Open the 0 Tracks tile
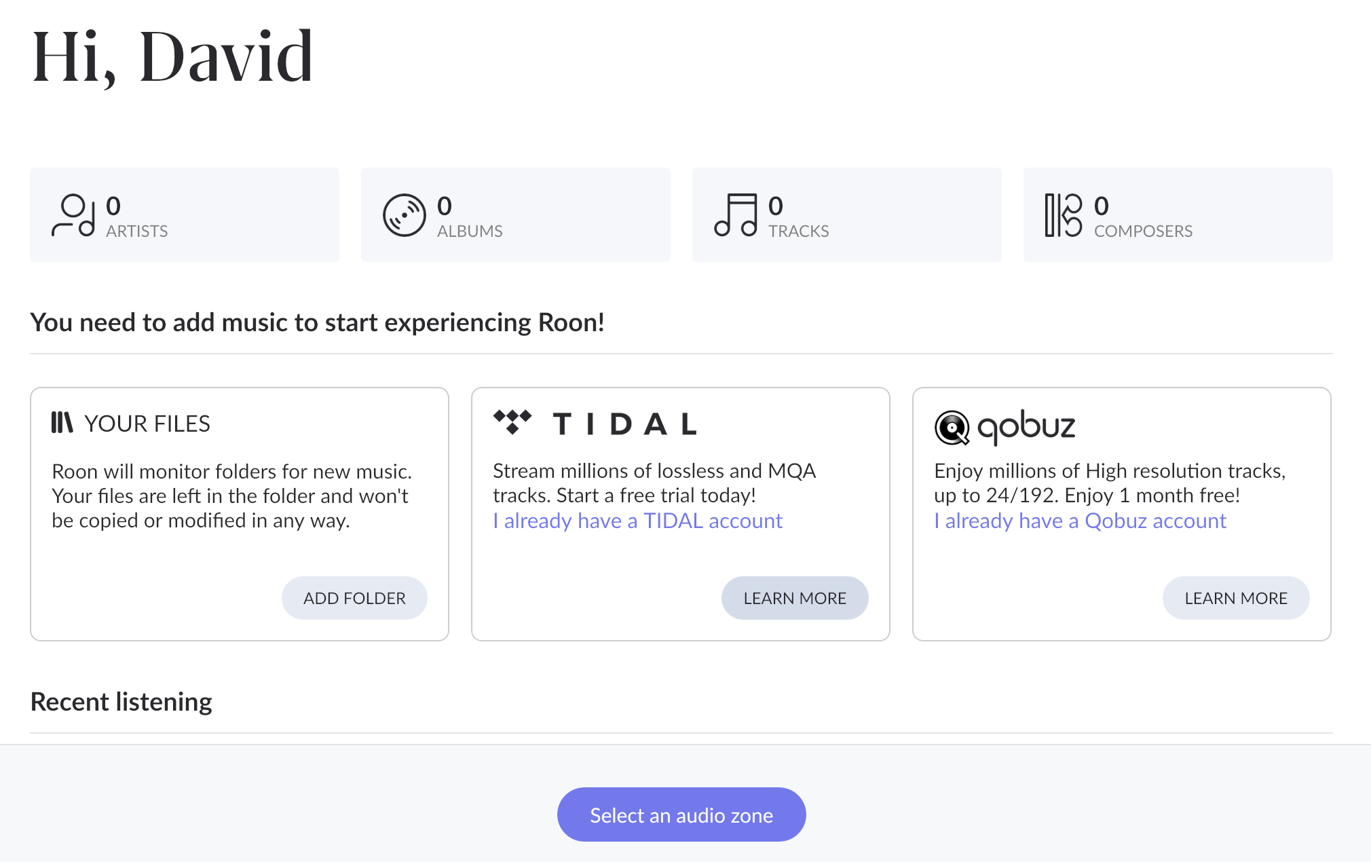 [x=847, y=214]
